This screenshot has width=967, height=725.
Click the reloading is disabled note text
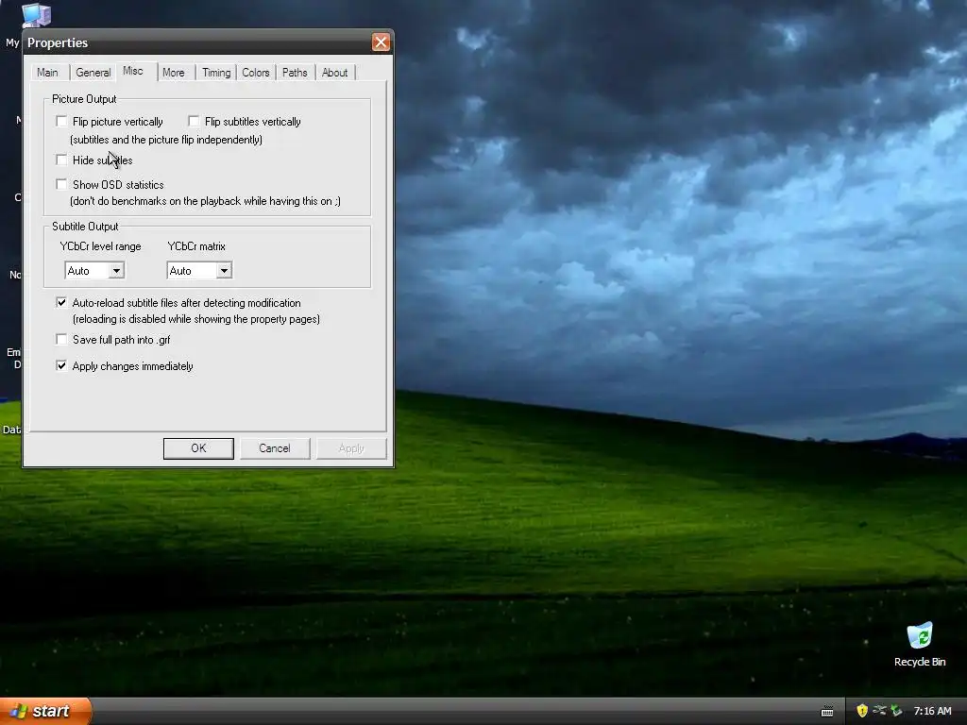click(x=196, y=319)
